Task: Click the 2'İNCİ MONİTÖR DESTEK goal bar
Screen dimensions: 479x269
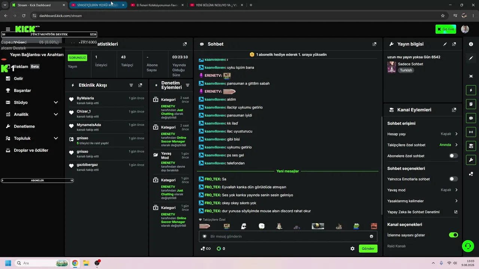Action: pos(49,34)
